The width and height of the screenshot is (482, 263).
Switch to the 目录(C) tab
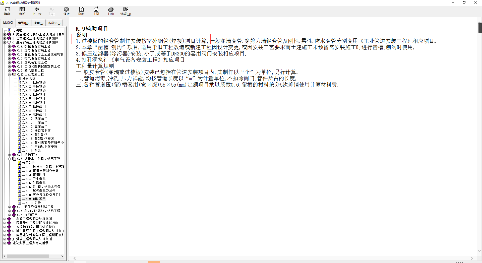pos(8,23)
